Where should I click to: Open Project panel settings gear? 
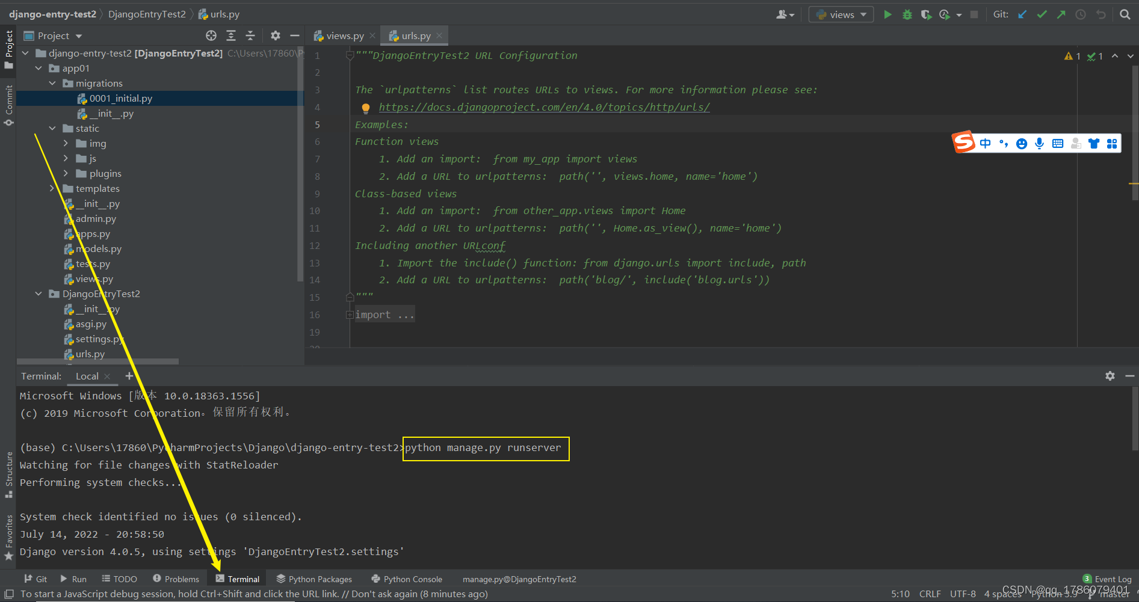click(x=275, y=35)
